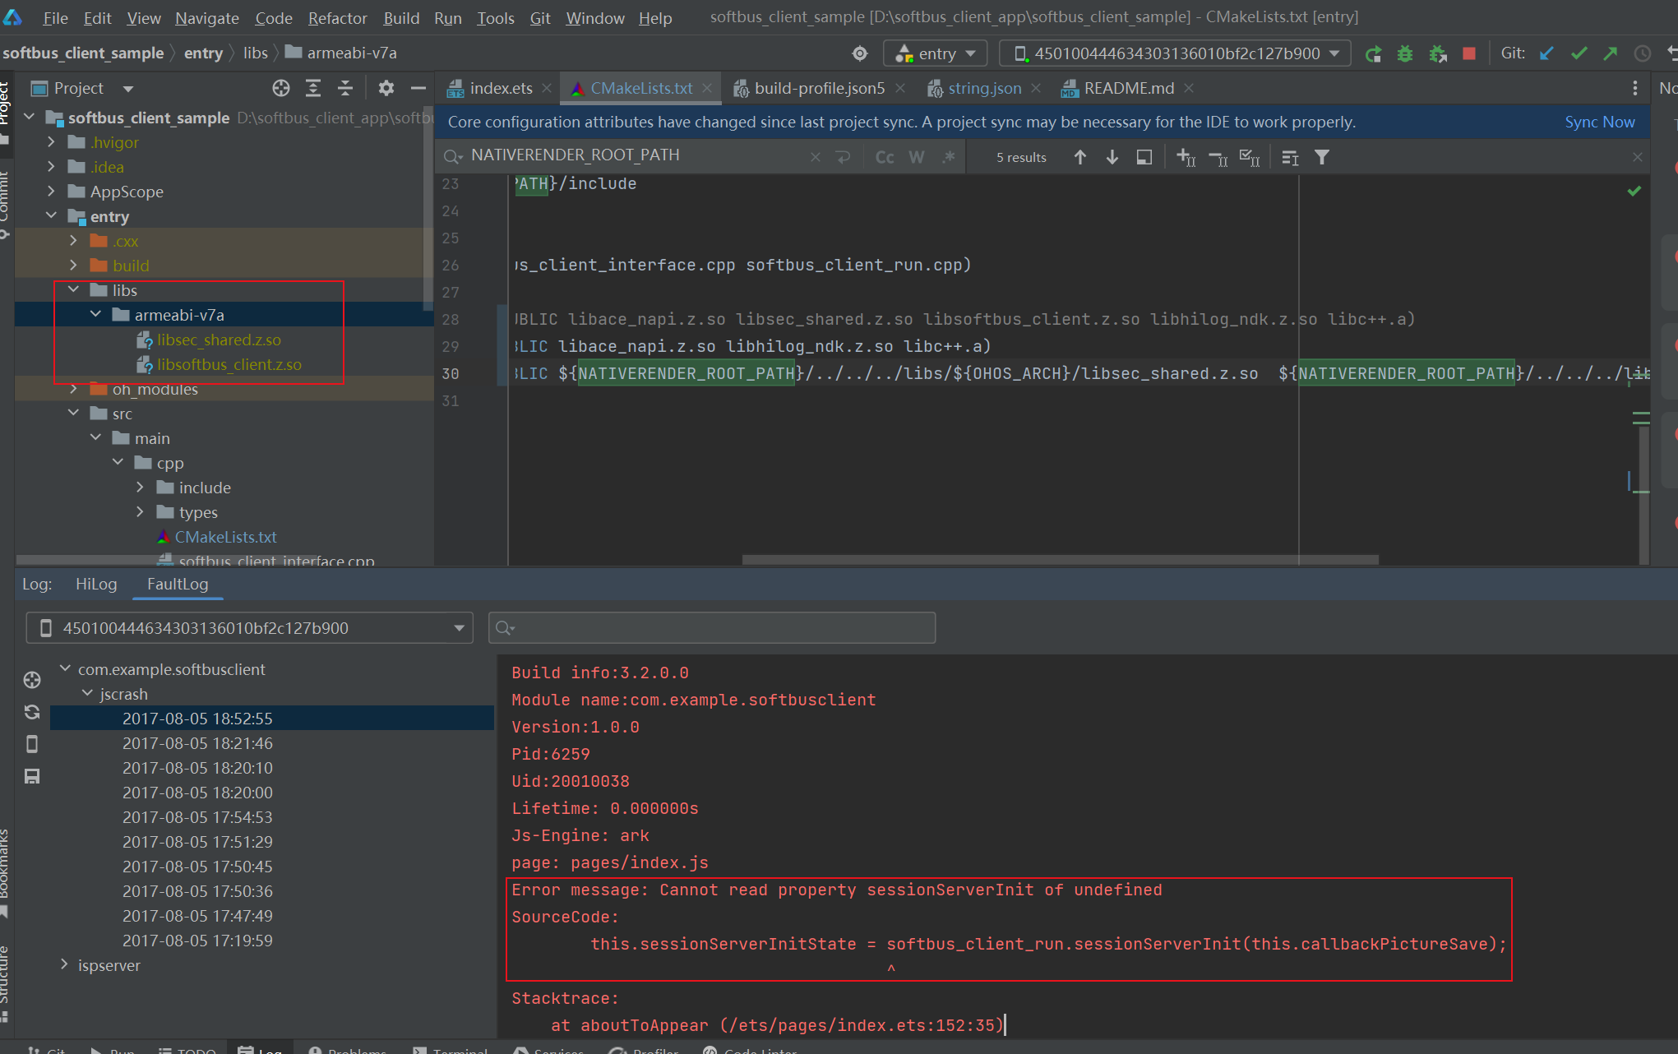This screenshot has width=1678, height=1054.
Task: Click the red Stop button icon
Action: (1469, 53)
